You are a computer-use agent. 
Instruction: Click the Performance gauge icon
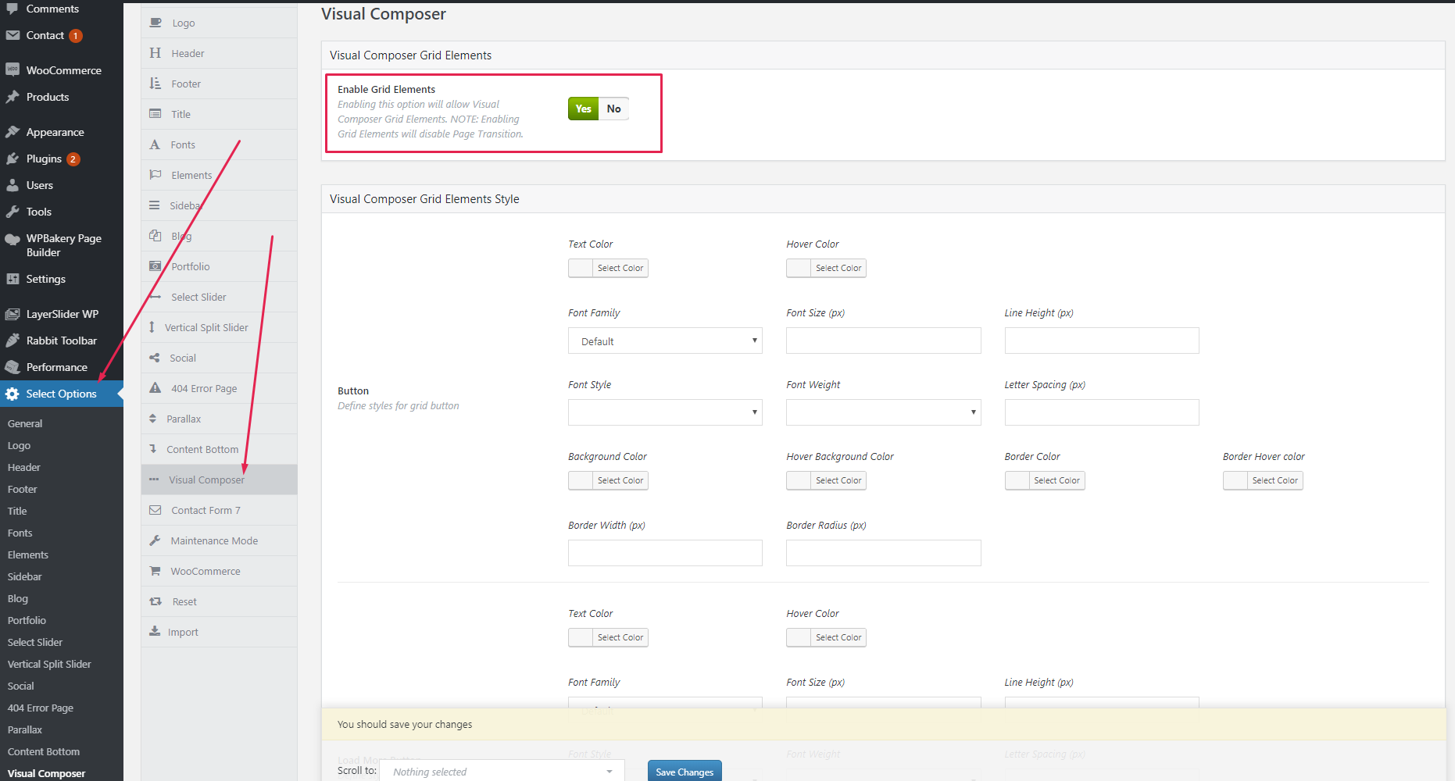click(x=13, y=367)
